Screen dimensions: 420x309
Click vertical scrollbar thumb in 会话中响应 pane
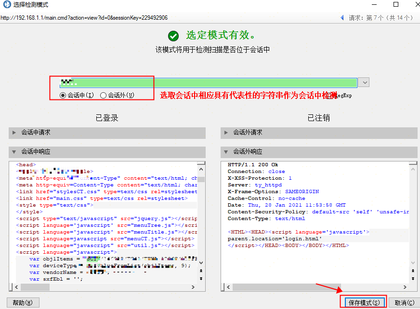[201, 179]
